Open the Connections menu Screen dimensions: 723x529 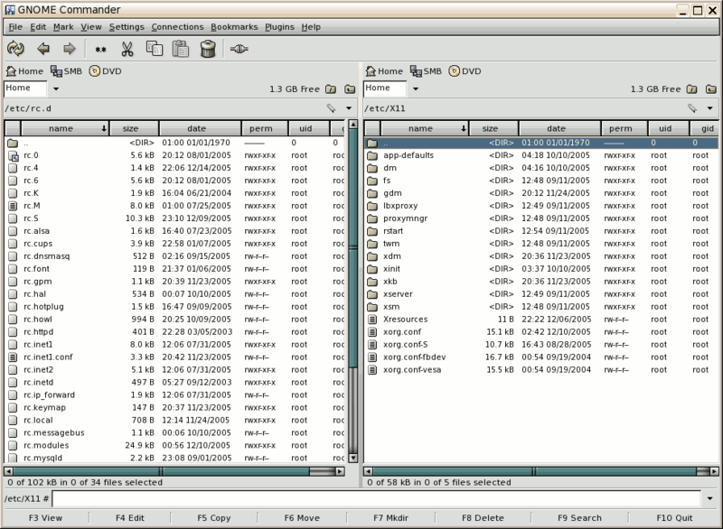(177, 27)
